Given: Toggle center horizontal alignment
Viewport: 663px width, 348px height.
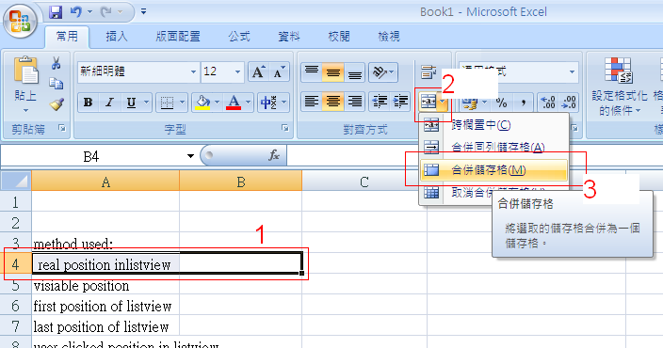Looking at the screenshot, I should click(332, 103).
